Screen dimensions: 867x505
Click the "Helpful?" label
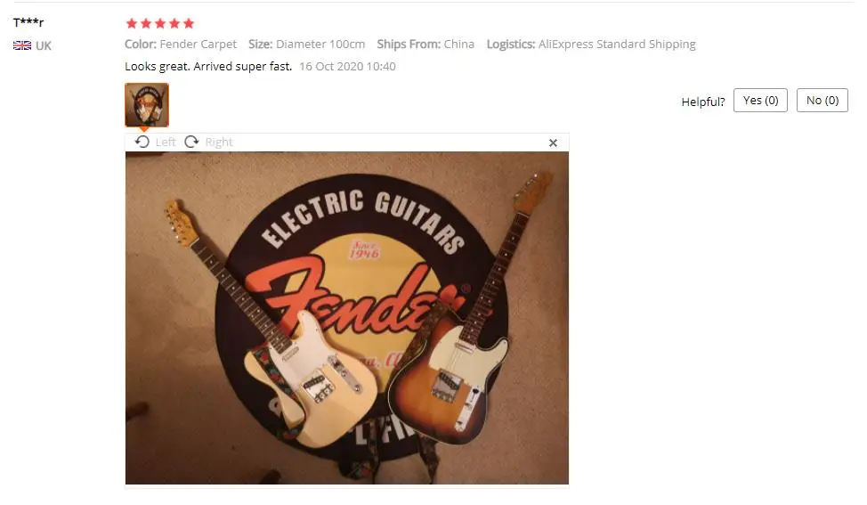pyautogui.click(x=703, y=102)
